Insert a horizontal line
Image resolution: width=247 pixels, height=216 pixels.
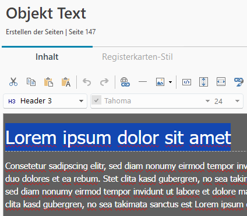coord(143,82)
